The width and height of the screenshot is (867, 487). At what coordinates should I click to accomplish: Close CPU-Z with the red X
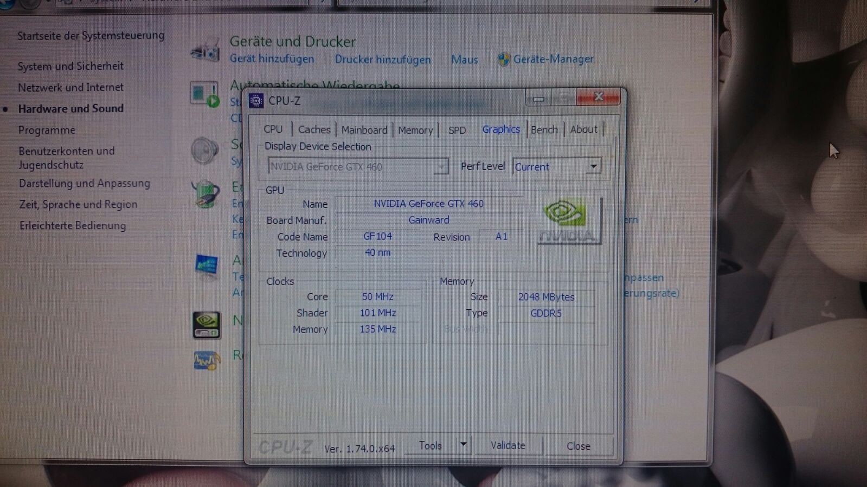pos(599,96)
